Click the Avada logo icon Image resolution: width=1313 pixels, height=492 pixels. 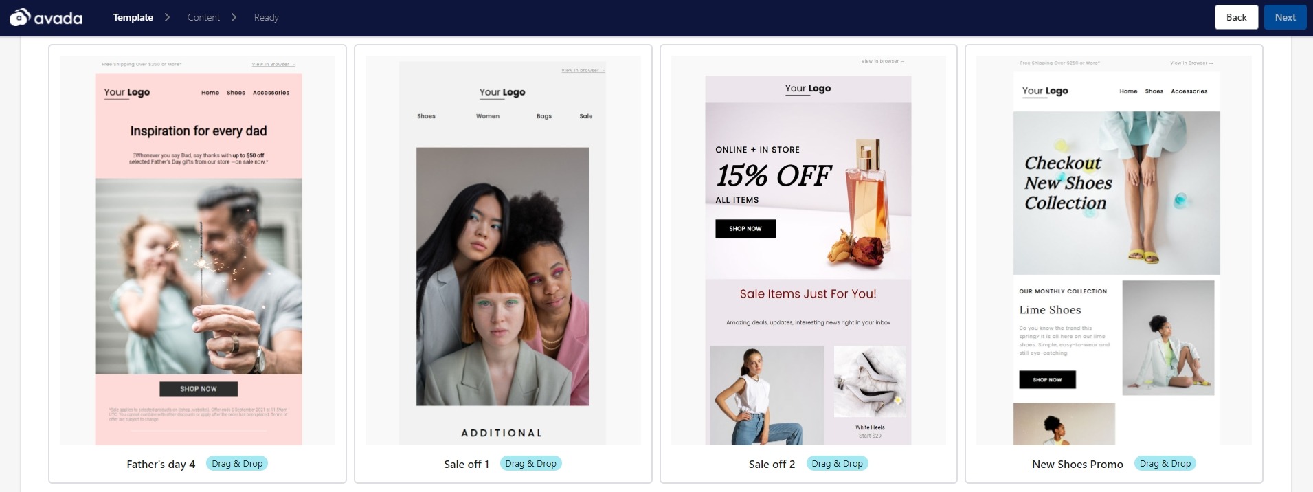click(20, 18)
